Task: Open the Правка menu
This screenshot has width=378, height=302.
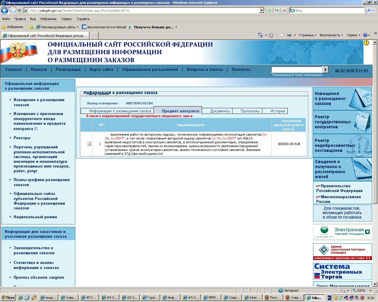Action: point(20,19)
